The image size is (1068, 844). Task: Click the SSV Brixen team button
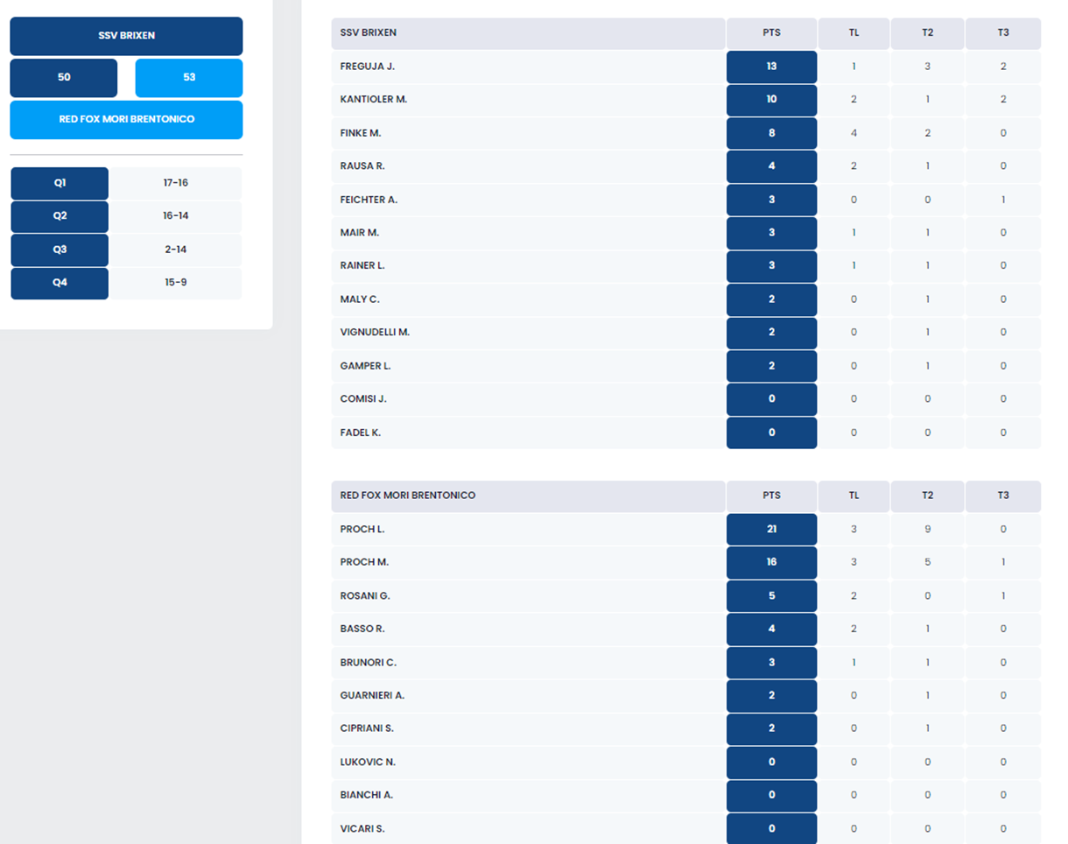(x=126, y=36)
